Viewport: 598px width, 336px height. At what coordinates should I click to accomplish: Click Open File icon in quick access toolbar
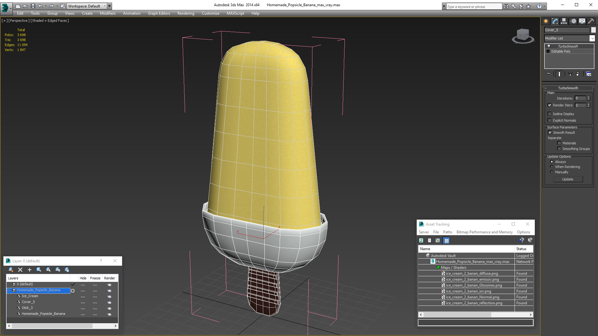25,6
